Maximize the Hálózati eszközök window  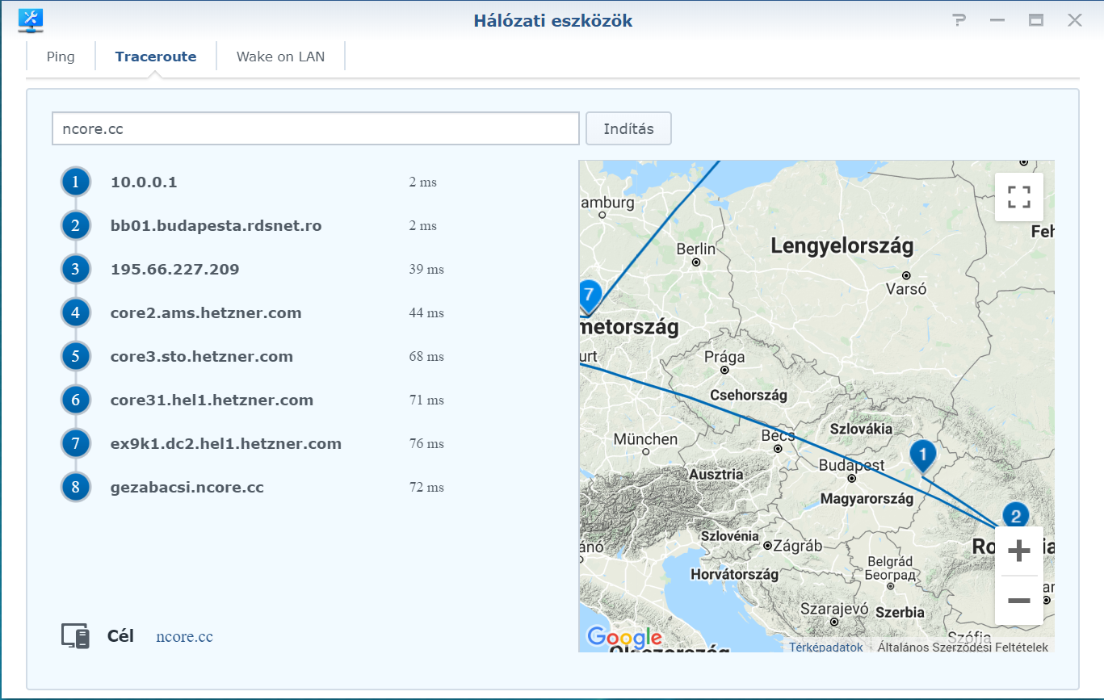(1036, 20)
